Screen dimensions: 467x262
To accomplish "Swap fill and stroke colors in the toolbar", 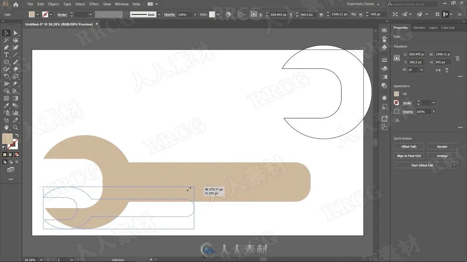I will pos(17,135).
